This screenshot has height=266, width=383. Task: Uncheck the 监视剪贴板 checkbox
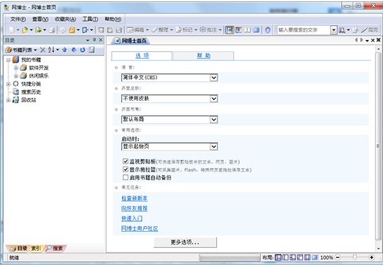point(126,161)
